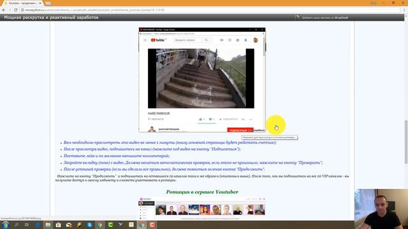The image size is (408, 229).
Task: Click the 'Ротация в сервисе Youtuber' heading
Action: [x=202, y=192]
